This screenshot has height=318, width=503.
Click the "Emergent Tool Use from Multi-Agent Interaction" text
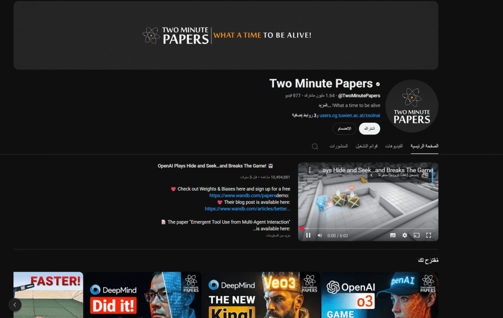tap(240, 222)
